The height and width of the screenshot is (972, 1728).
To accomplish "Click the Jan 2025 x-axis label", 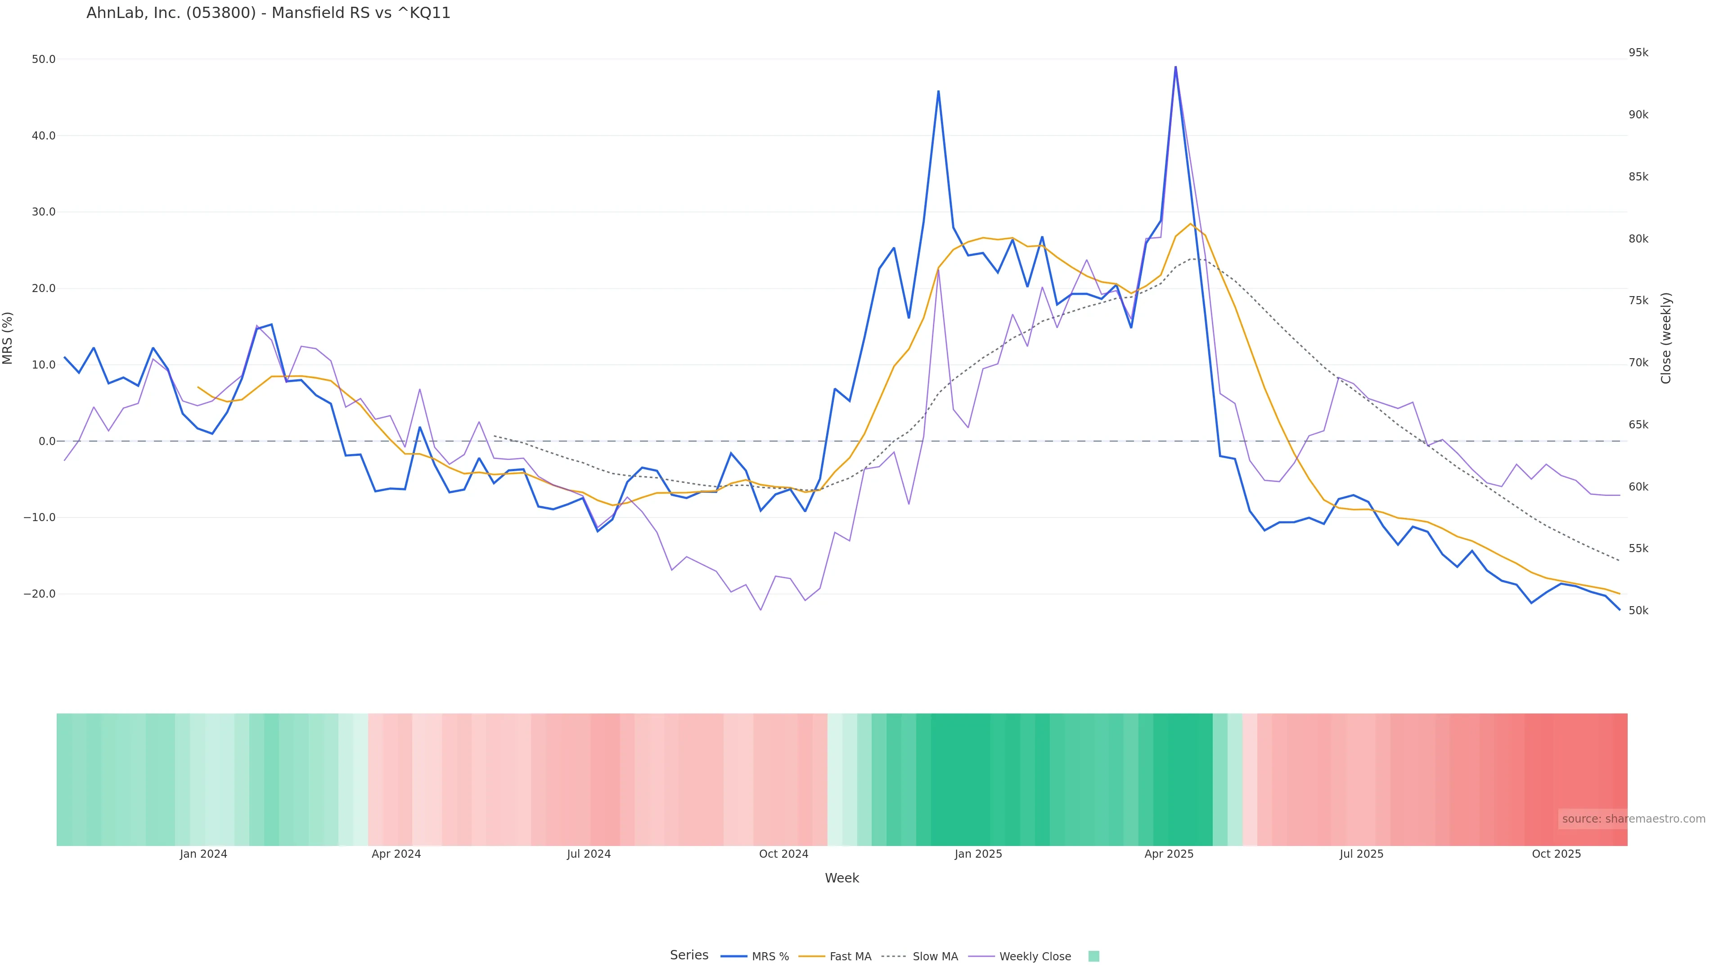I will (978, 854).
